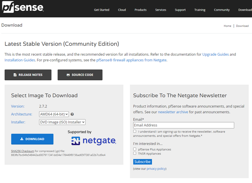
Task: Open the Support menu
Action: click(180, 10)
